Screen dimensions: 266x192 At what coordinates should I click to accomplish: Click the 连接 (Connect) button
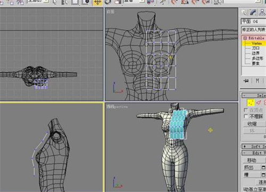(261, 182)
